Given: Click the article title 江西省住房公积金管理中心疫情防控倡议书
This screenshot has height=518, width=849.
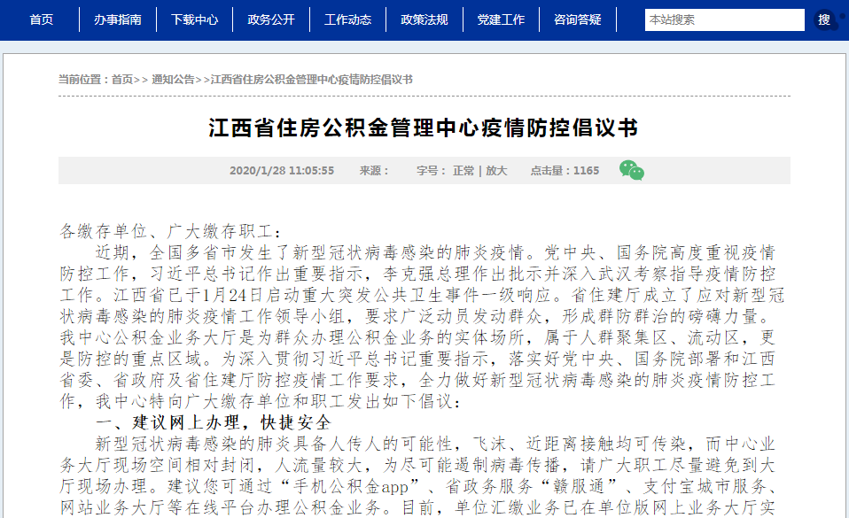Looking at the screenshot, I should [424, 128].
